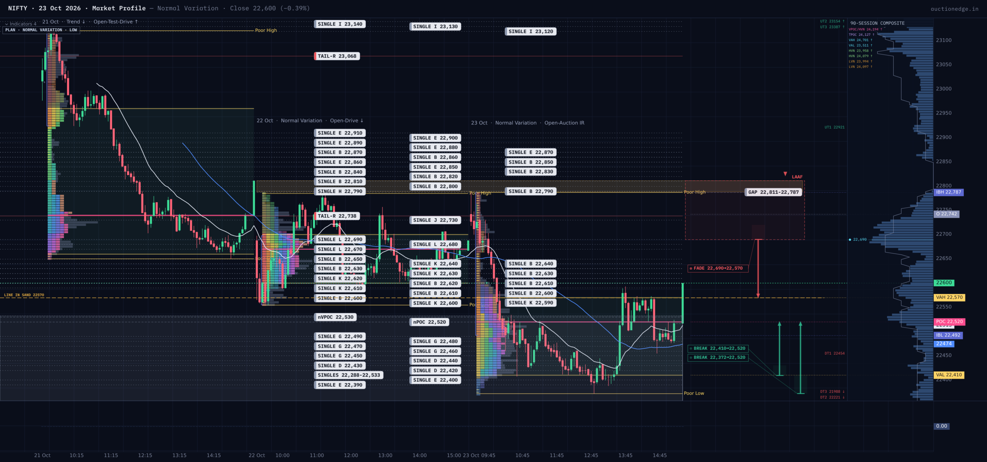Click the UT1 22921 target label
Screen dimensions: 987x462
834,128
